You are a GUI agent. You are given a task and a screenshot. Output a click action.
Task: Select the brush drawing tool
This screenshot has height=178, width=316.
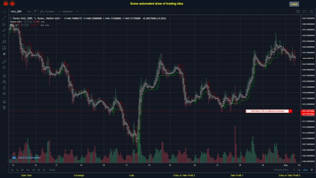(4, 30)
